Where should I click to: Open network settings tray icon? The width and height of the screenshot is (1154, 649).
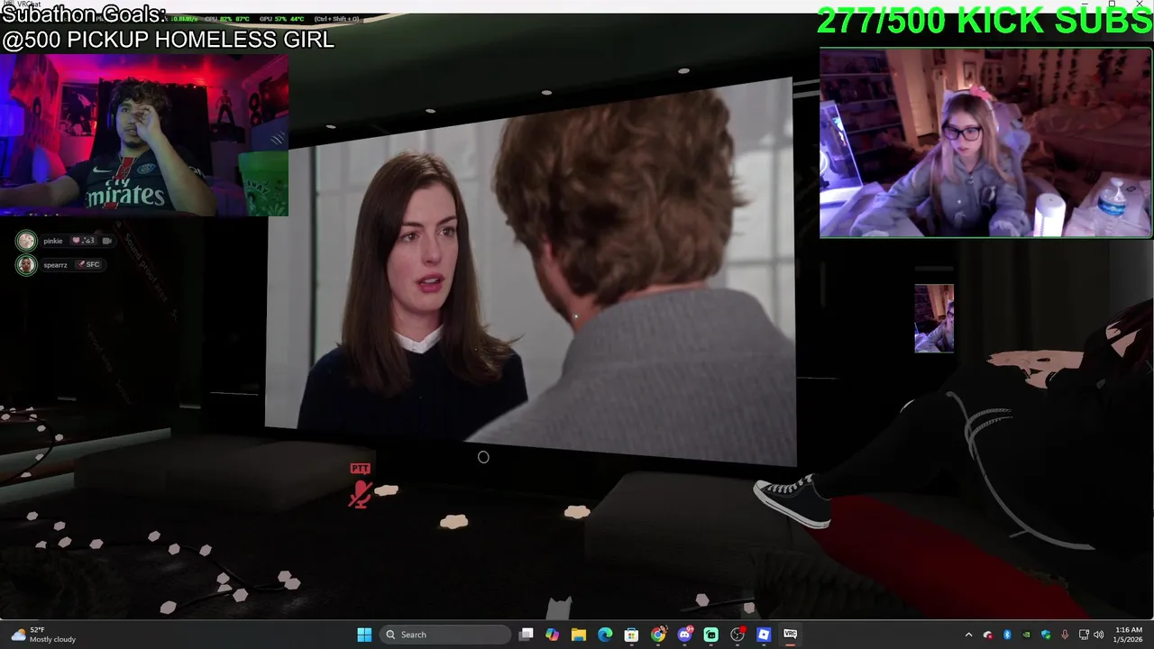(x=1084, y=635)
